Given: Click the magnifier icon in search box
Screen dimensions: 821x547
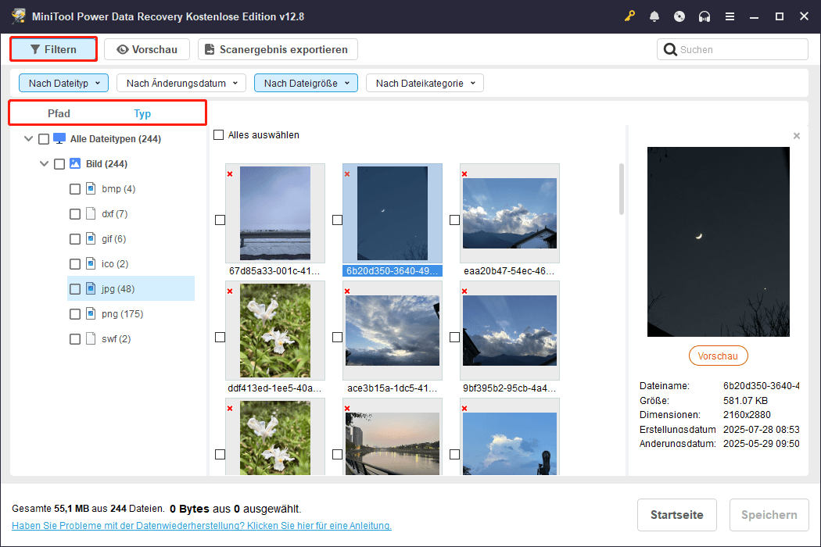Looking at the screenshot, I should click(x=670, y=50).
